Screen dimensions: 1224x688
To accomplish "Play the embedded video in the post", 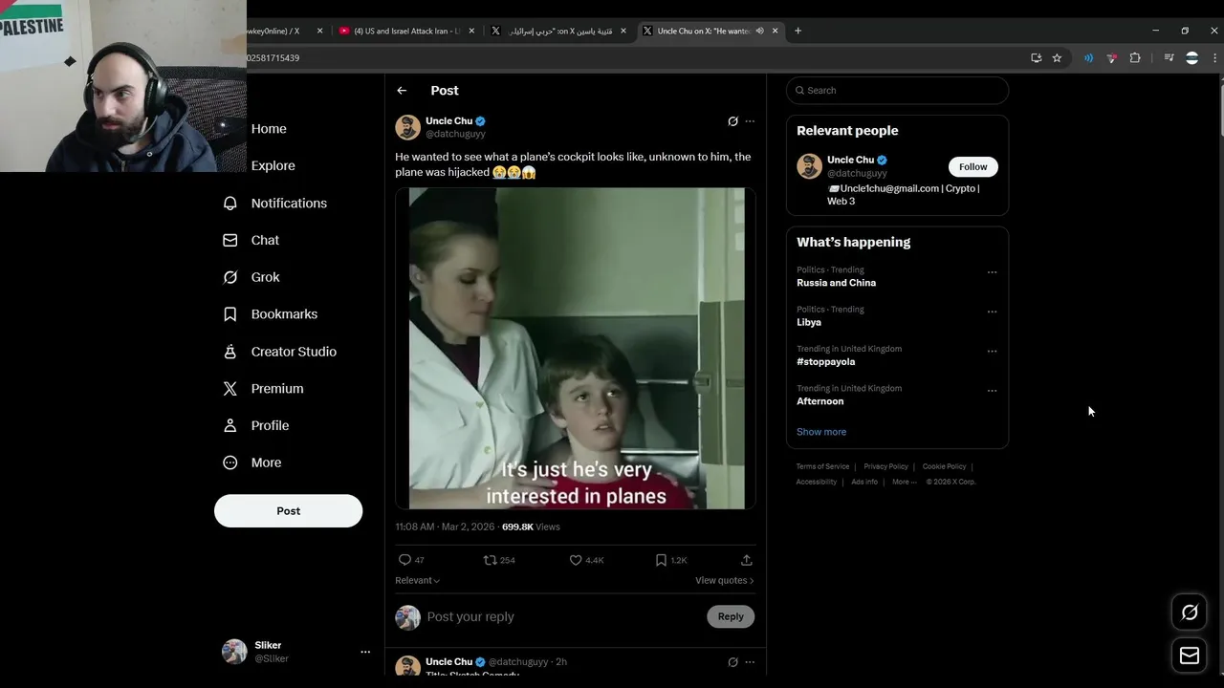I will (x=576, y=348).
